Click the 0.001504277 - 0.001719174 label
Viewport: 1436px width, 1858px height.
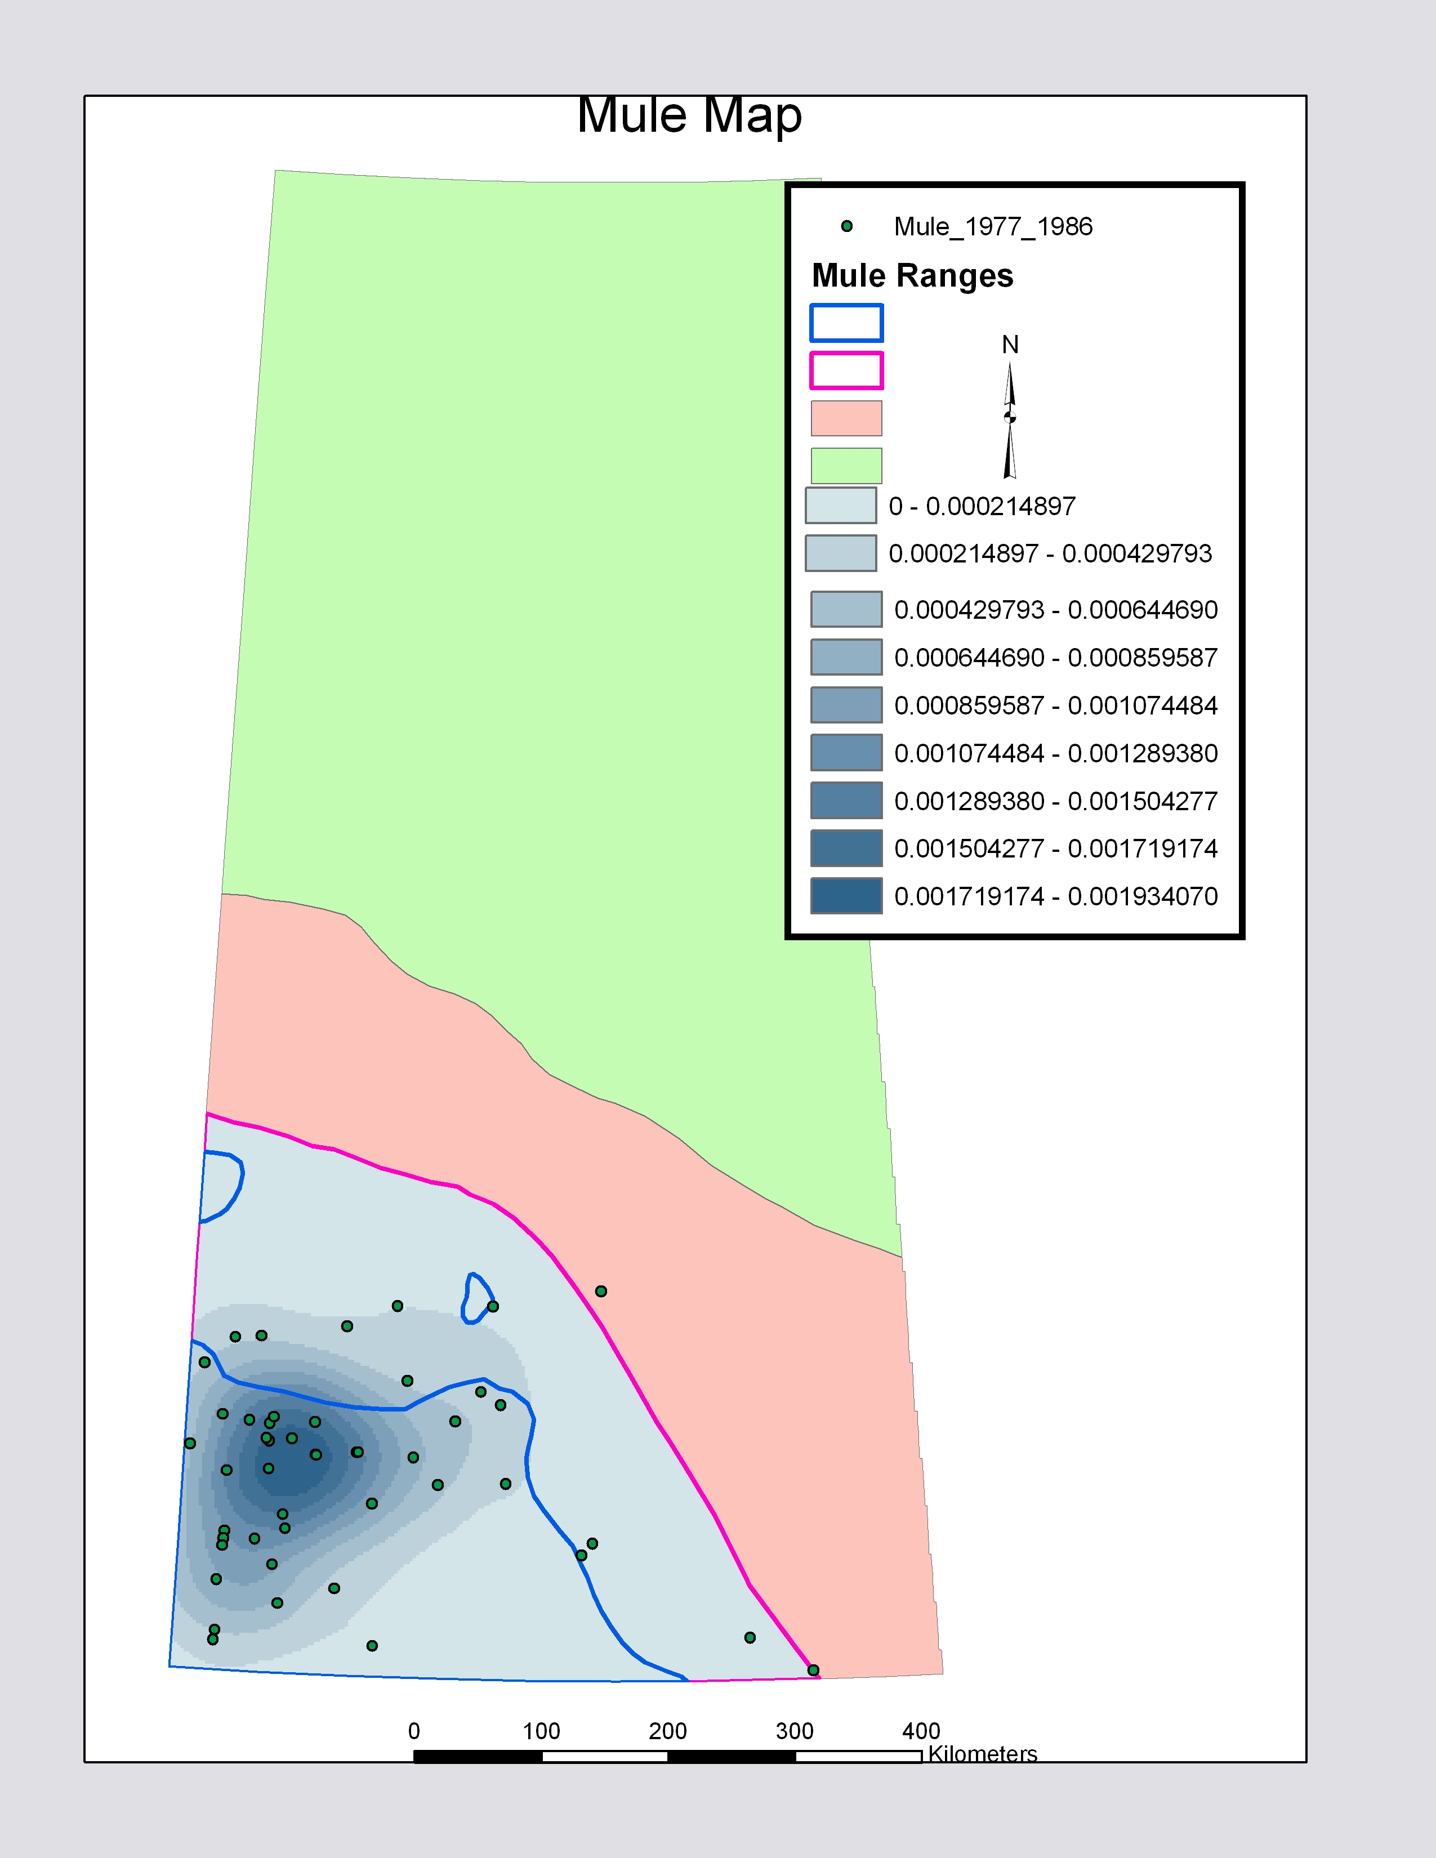click(x=1056, y=848)
